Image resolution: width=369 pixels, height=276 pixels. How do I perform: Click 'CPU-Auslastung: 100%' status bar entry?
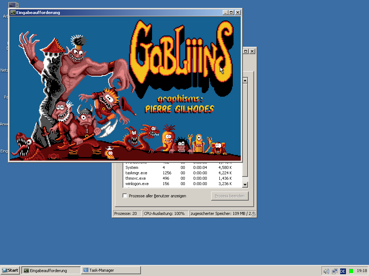tap(165, 213)
